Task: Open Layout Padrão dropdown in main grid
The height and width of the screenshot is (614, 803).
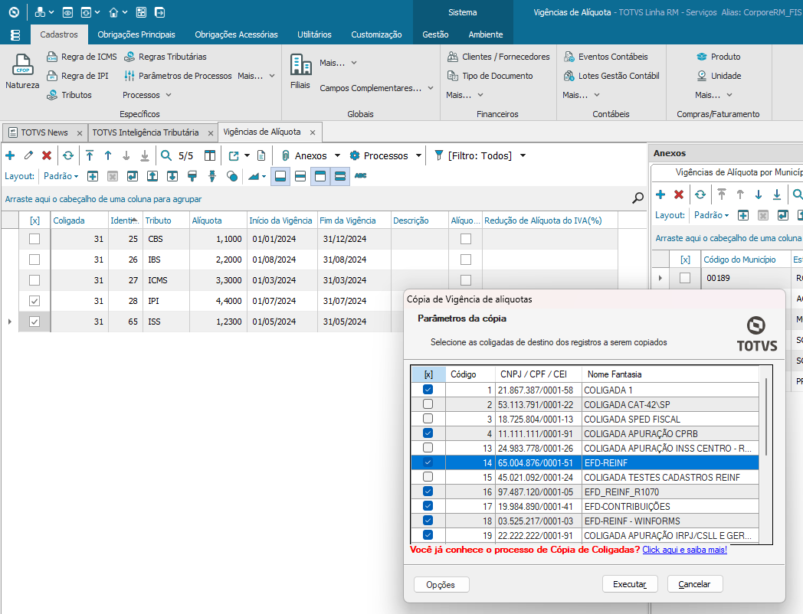Action: click(x=61, y=176)
